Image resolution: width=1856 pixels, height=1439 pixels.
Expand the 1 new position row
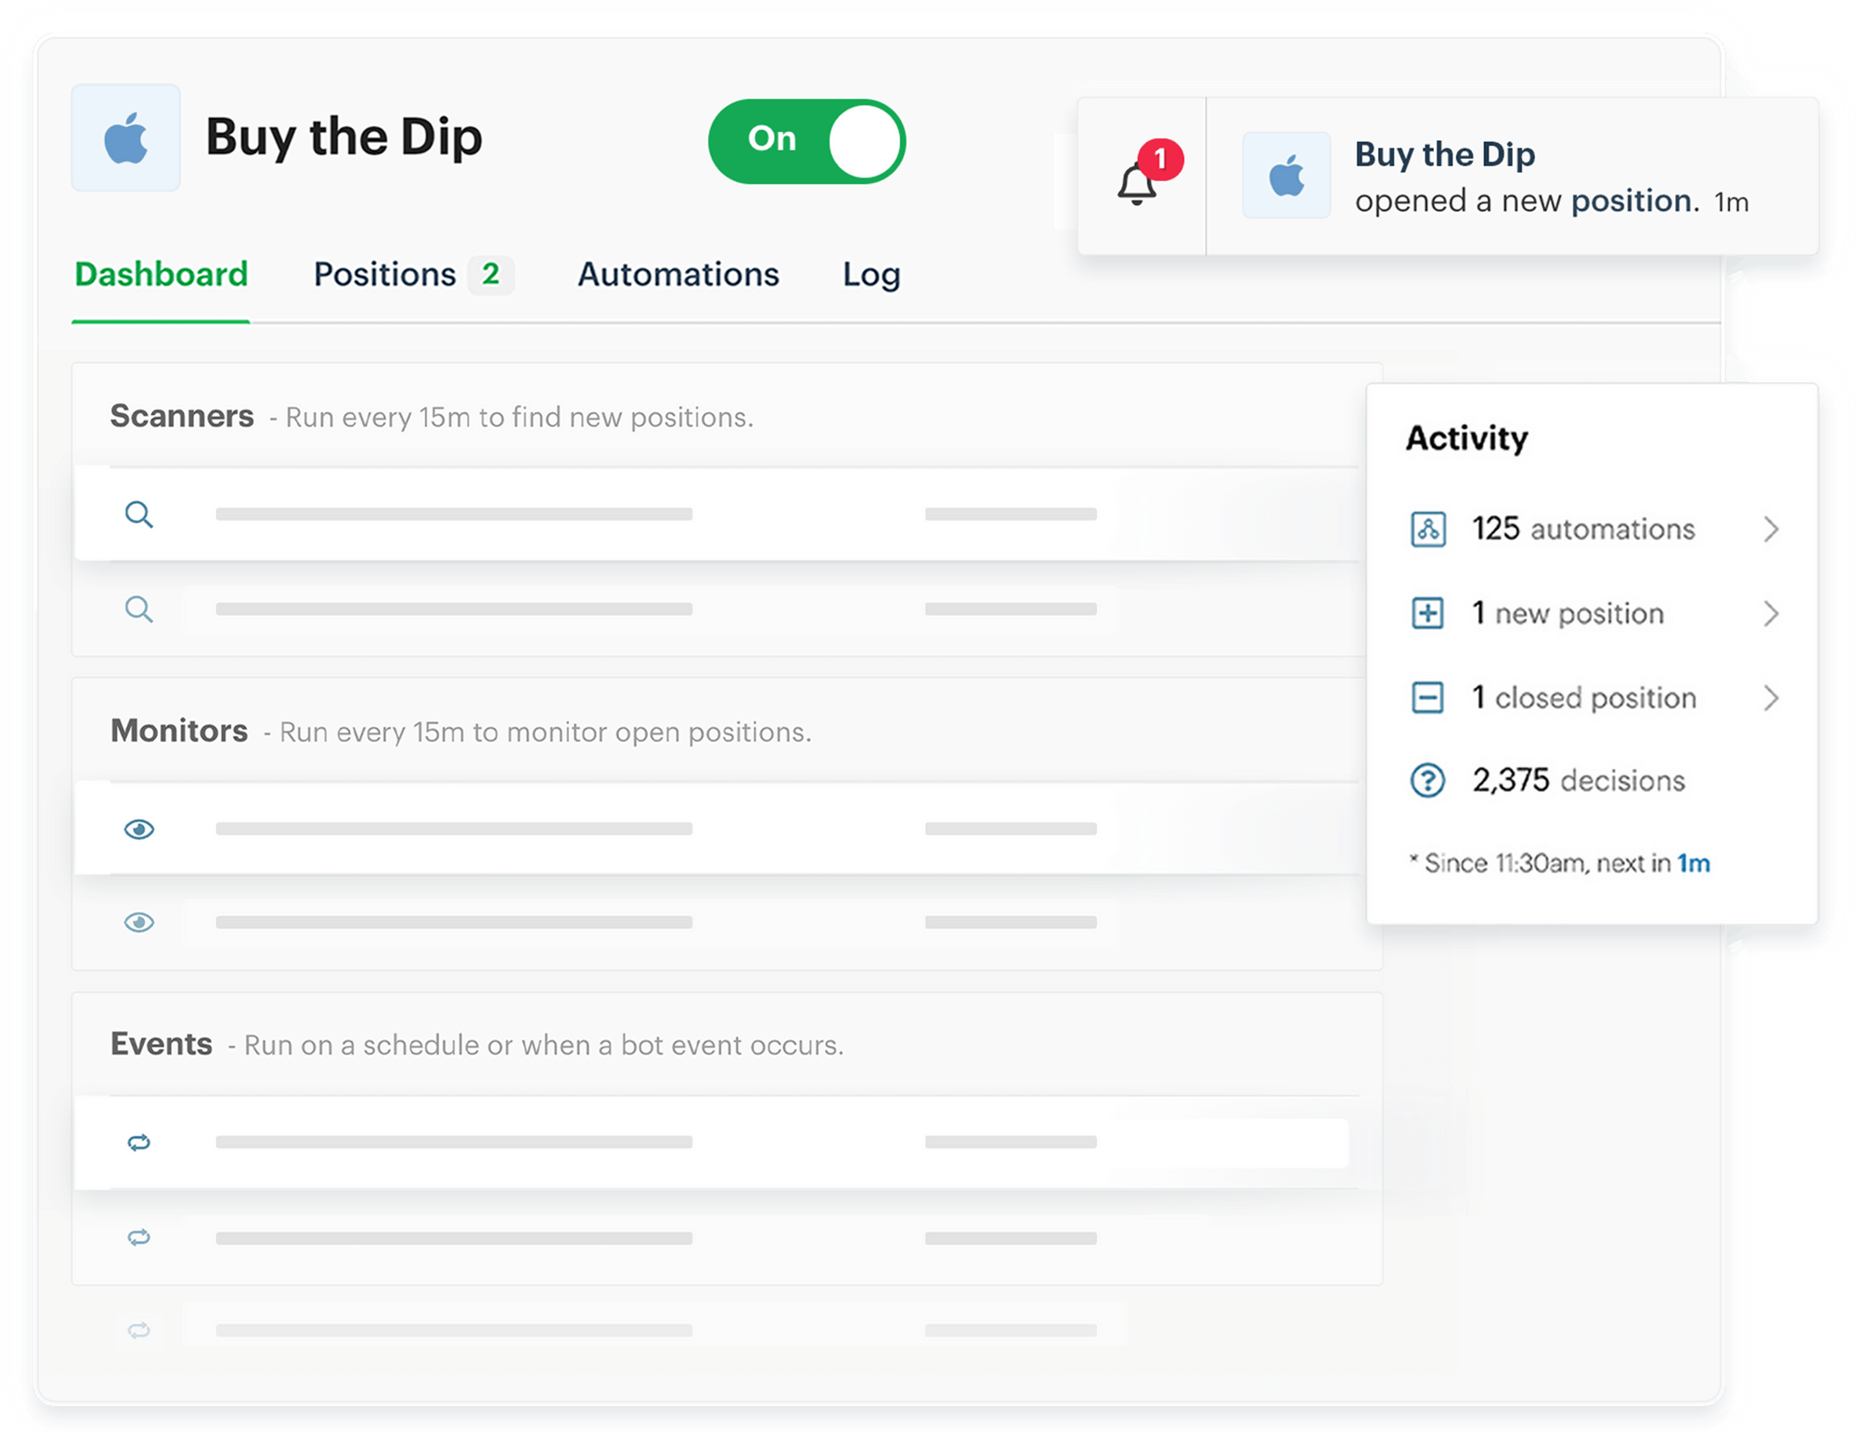(x=1773, y=613)
